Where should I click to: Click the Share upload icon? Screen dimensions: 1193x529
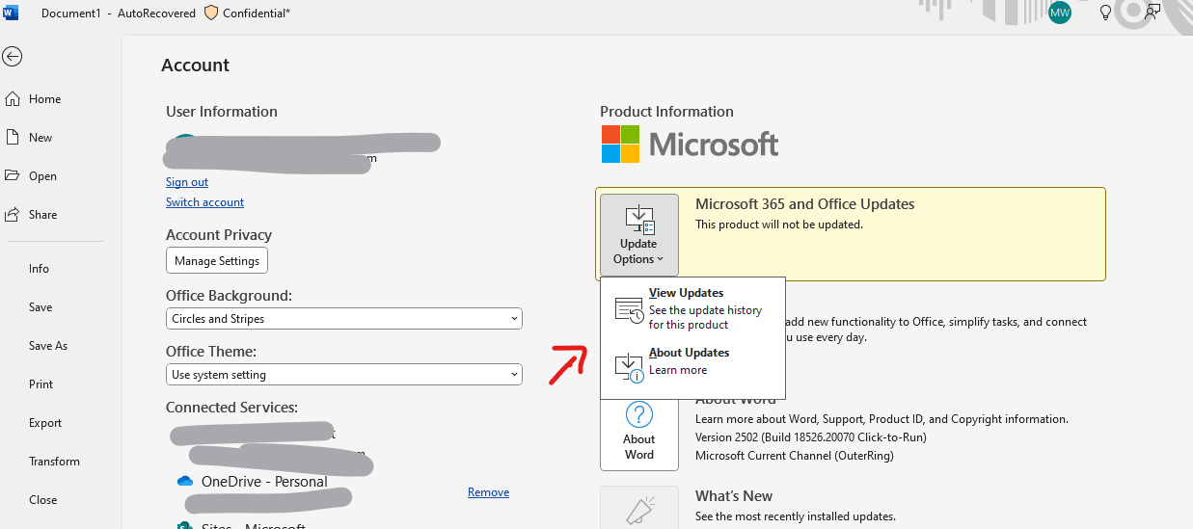pos(13,214)
